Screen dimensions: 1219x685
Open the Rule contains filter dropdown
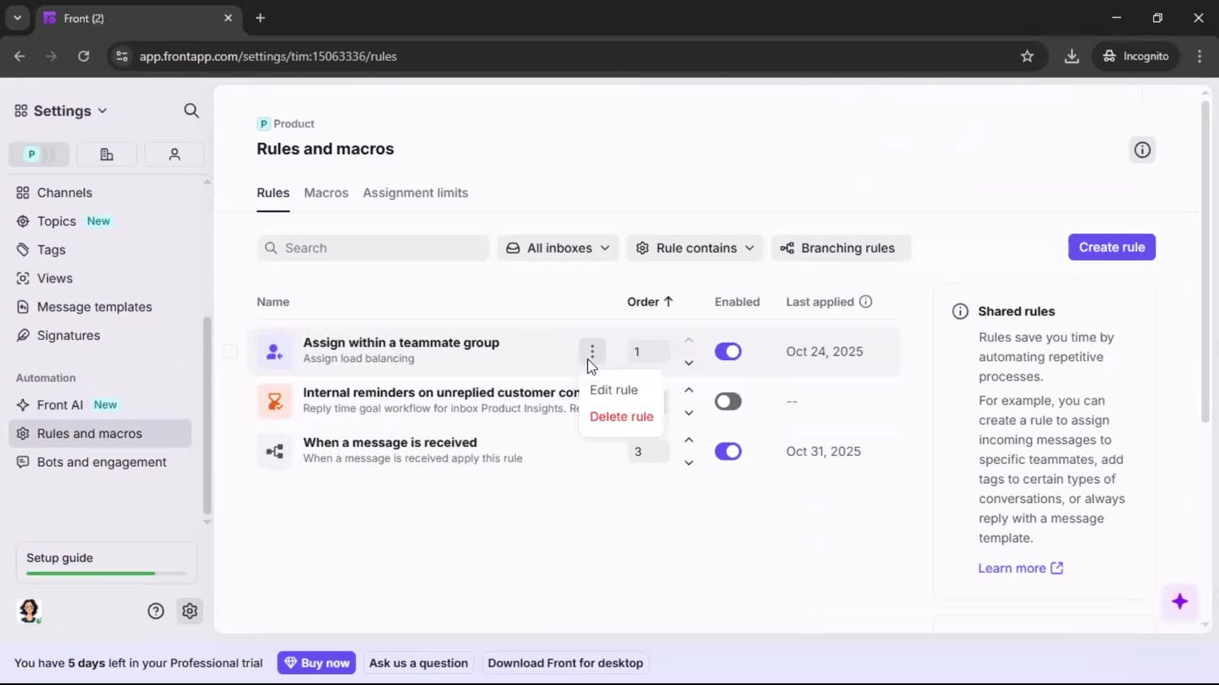tap(695, 248)
